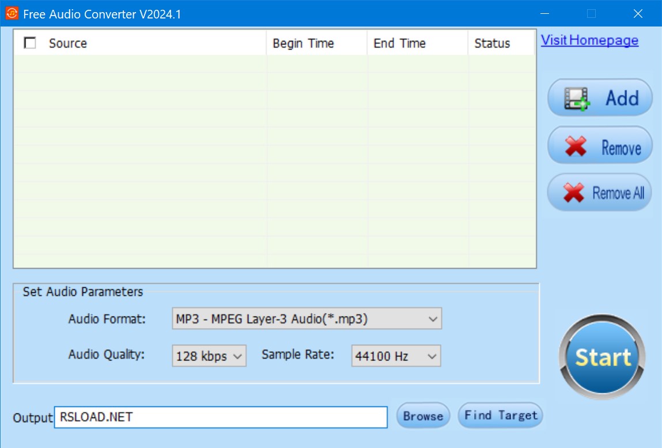Open the Audio Format dropdown

coord(307,319)
